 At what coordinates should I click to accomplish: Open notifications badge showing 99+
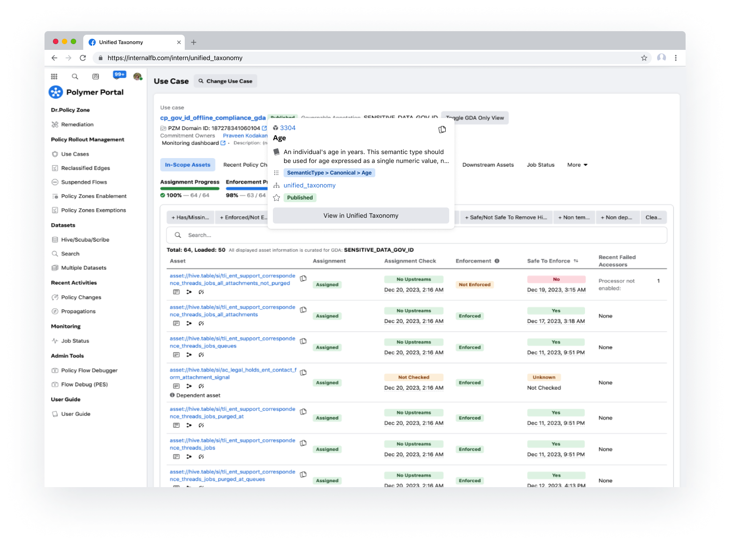119,75
